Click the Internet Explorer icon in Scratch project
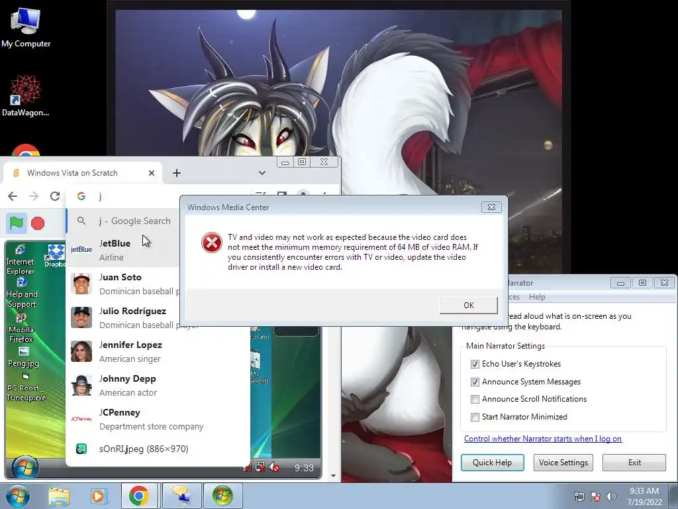678x509 pixels. point(20,260)
